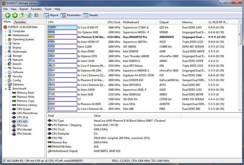244x165 pixels.
Task: Collapse the Benchmark tree node
Action: 6,89
